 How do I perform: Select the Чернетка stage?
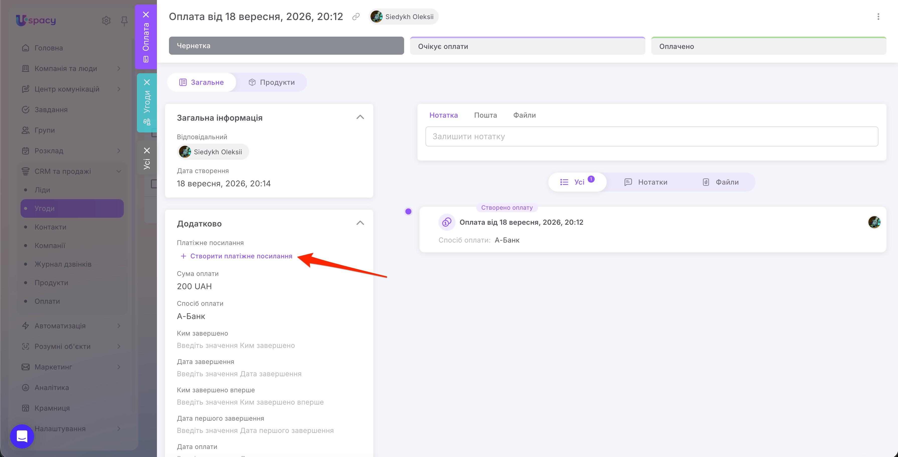pyautogui.click(x=286, y=46)
